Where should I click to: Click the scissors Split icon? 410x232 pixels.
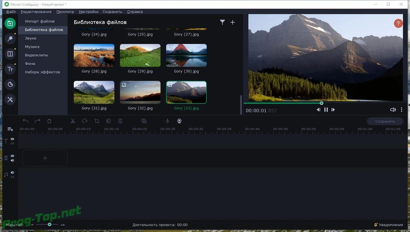(73, 121)
